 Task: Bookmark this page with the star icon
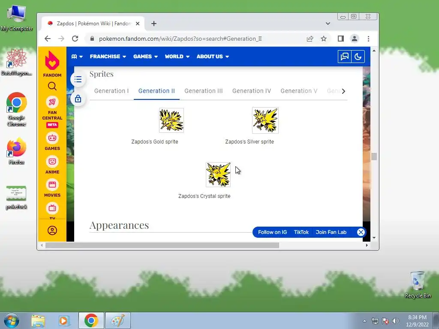click(324, 39)
